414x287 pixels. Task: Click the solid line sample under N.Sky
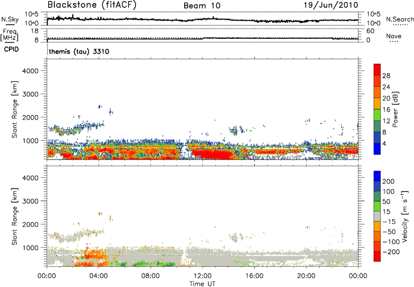(10, 24)
